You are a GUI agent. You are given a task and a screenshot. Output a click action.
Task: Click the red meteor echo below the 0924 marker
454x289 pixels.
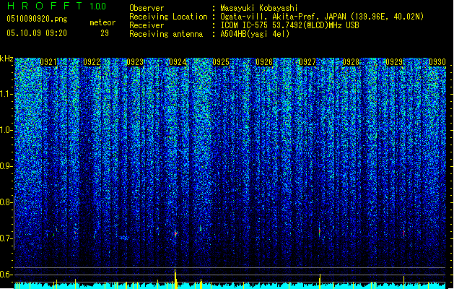pyautogui.click(x=175, y=233)
